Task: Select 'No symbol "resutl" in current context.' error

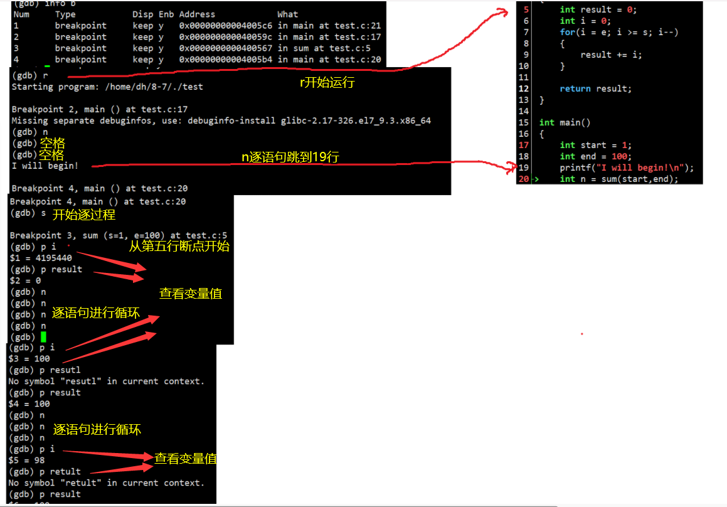Action: 106,381
